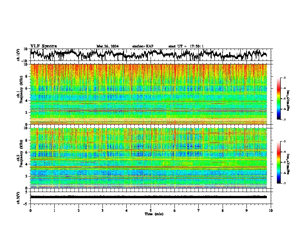
Task: Click the "-7" label on the ch.2 color bar
Action: 284,184
